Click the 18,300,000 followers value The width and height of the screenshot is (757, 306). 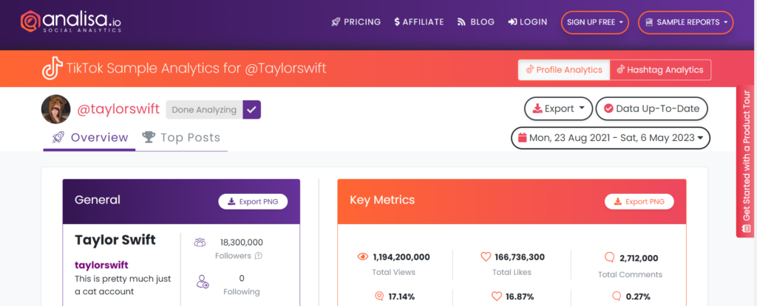point(242,243)
